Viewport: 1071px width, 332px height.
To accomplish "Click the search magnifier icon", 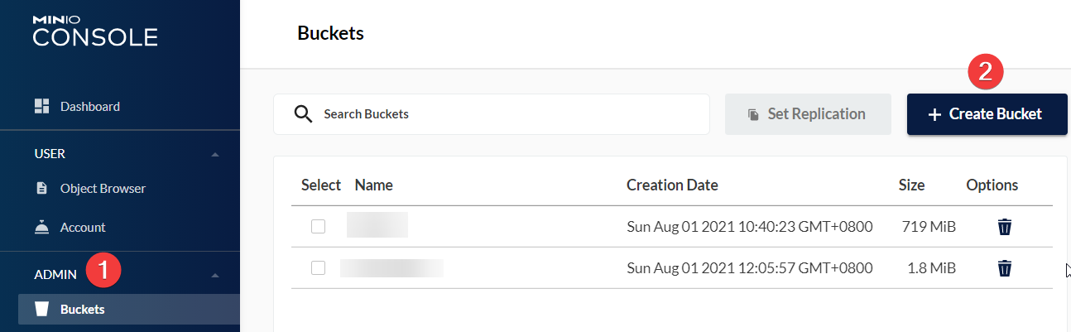I will coord(304,114).
